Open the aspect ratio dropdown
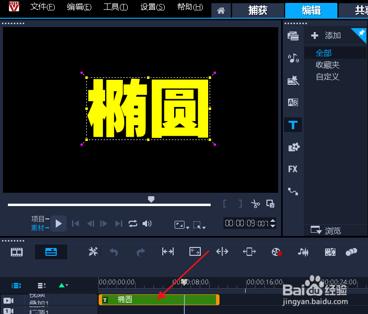The image size is (368, 314). pos(182,225)
